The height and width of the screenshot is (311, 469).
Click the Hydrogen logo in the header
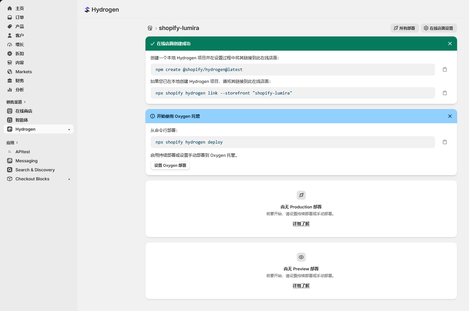[87, 10]
